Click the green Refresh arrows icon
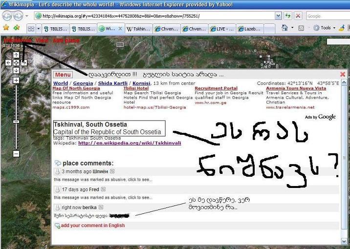 click(288, 16)
